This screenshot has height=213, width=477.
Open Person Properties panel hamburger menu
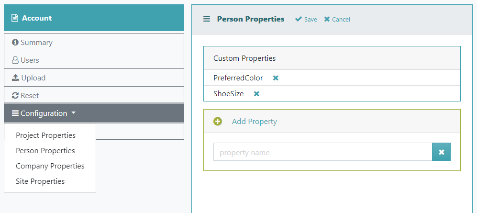tap(207, 19)
